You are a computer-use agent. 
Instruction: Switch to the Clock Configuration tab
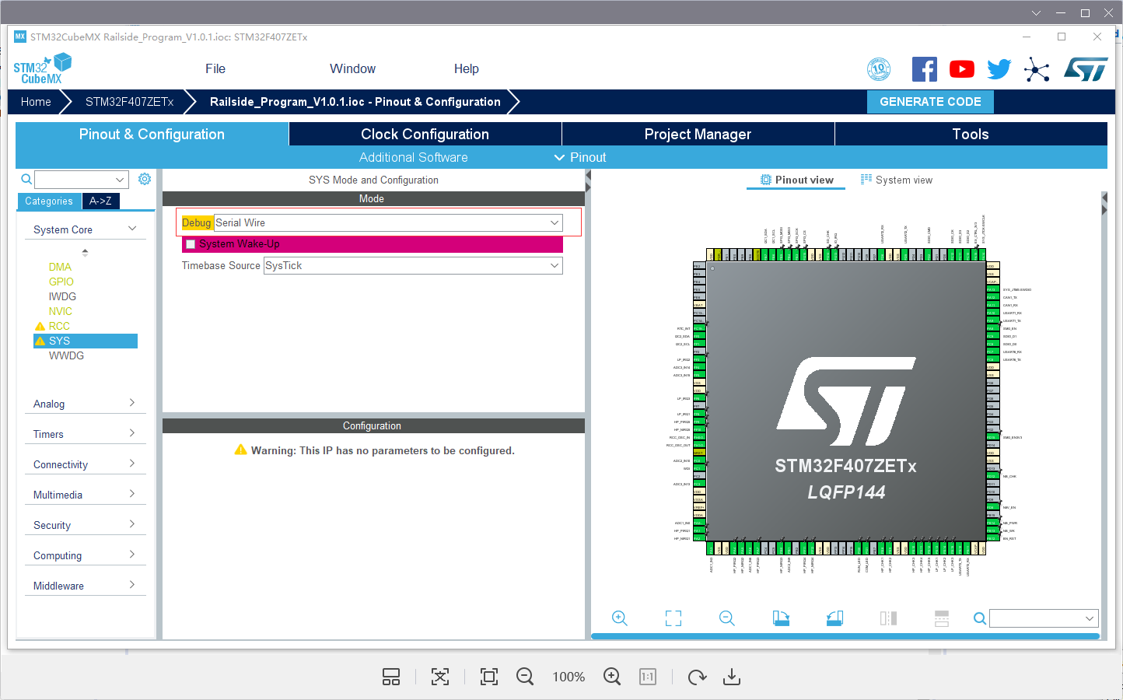click(425, 134)
